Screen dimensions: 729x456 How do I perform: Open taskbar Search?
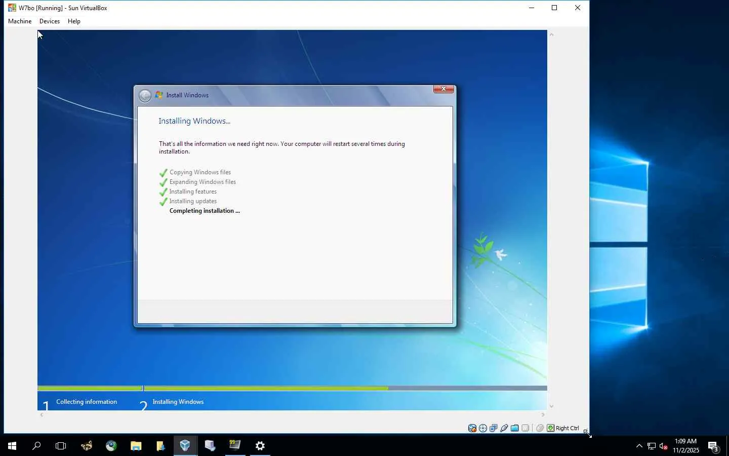(x=36, y=446)
